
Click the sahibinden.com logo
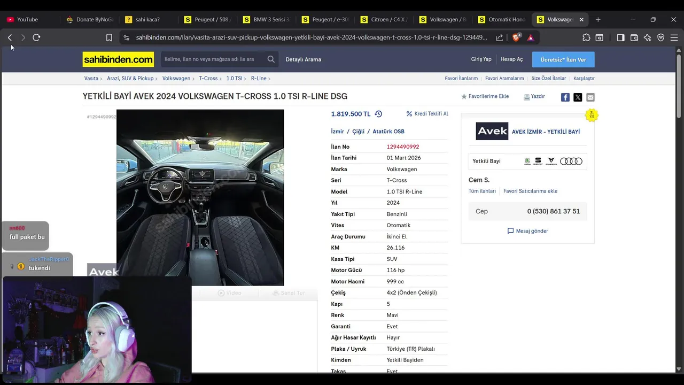(x=118, y=59)
